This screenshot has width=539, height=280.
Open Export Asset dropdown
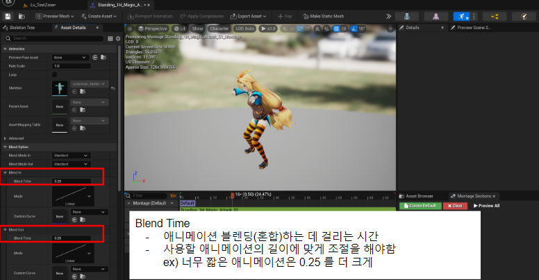tap(248, 16)
